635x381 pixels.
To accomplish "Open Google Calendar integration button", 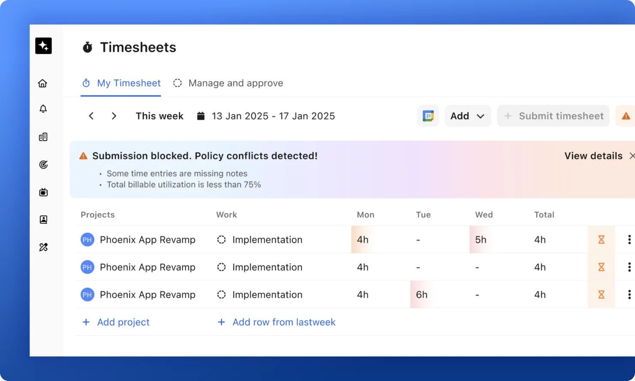I will pyautogui.click(x=428, y=116).
